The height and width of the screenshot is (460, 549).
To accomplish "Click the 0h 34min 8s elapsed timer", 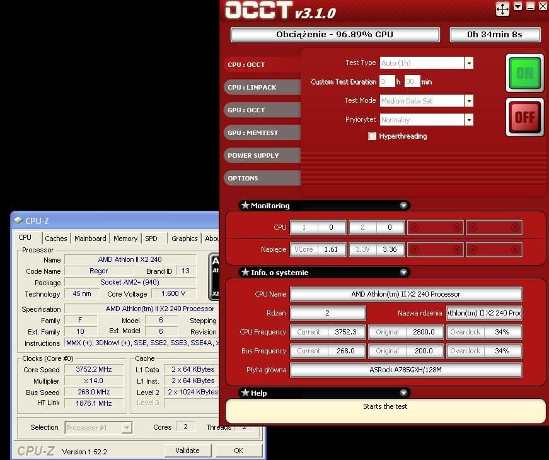I will point(495,34).
